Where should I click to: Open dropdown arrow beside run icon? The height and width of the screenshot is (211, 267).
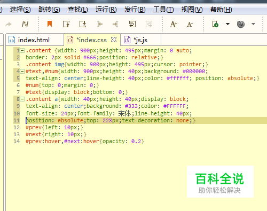click(227, 24)
